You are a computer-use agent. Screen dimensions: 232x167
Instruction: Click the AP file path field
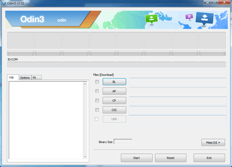[177, 91]
